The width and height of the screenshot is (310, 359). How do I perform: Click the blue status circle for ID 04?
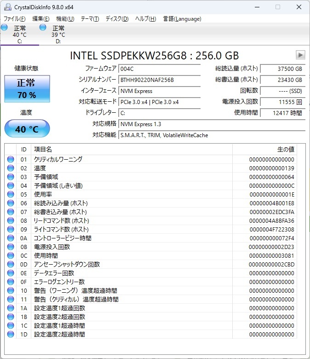point(11,185)
